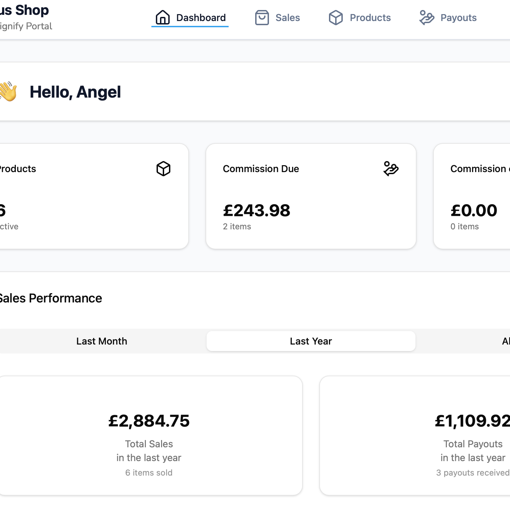510x508 pixels.
Task: Click the £0.00 commission amount
Action: point(474,210)
